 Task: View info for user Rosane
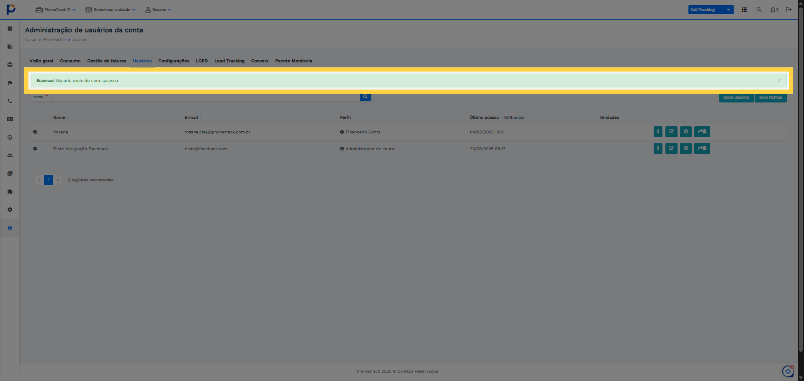[x=658, y=132]
